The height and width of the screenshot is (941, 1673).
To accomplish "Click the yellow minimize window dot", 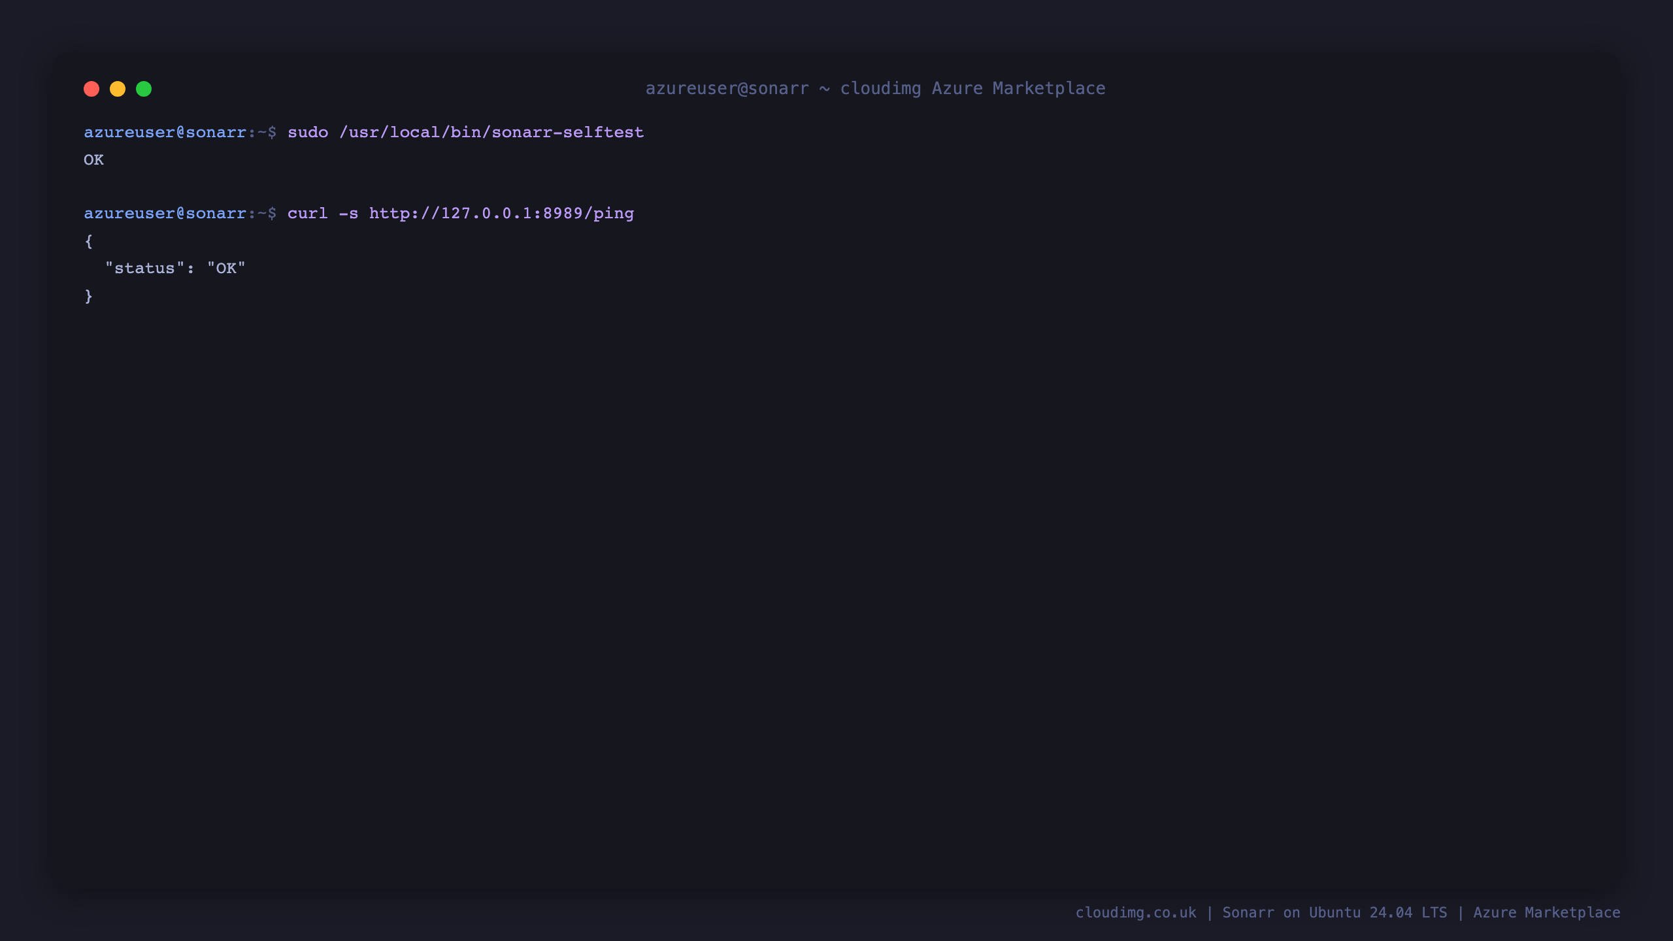I will point(118,89).
